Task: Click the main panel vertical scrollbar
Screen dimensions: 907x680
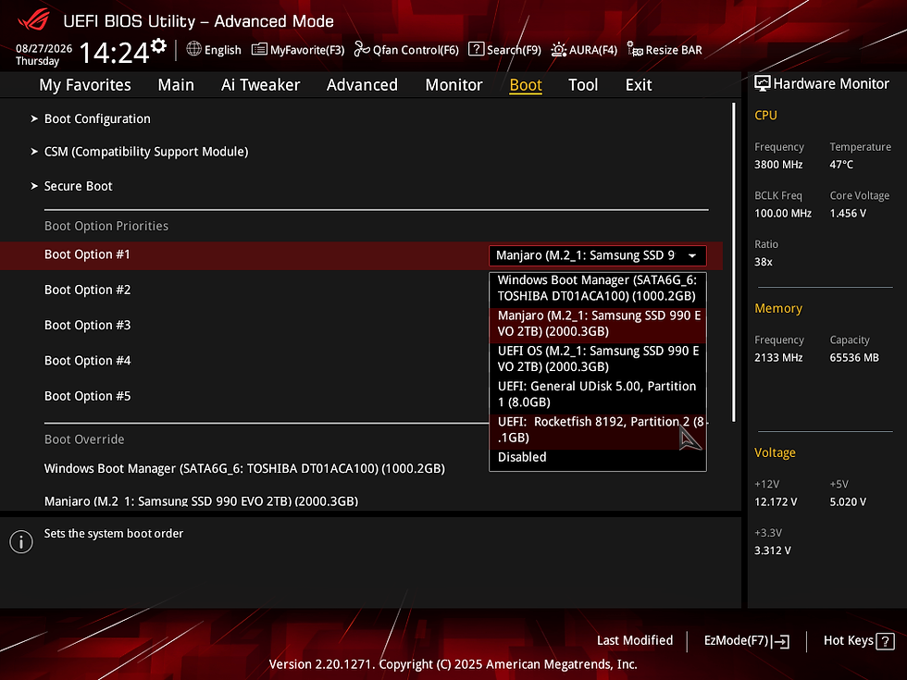Action: click(733, 262)
